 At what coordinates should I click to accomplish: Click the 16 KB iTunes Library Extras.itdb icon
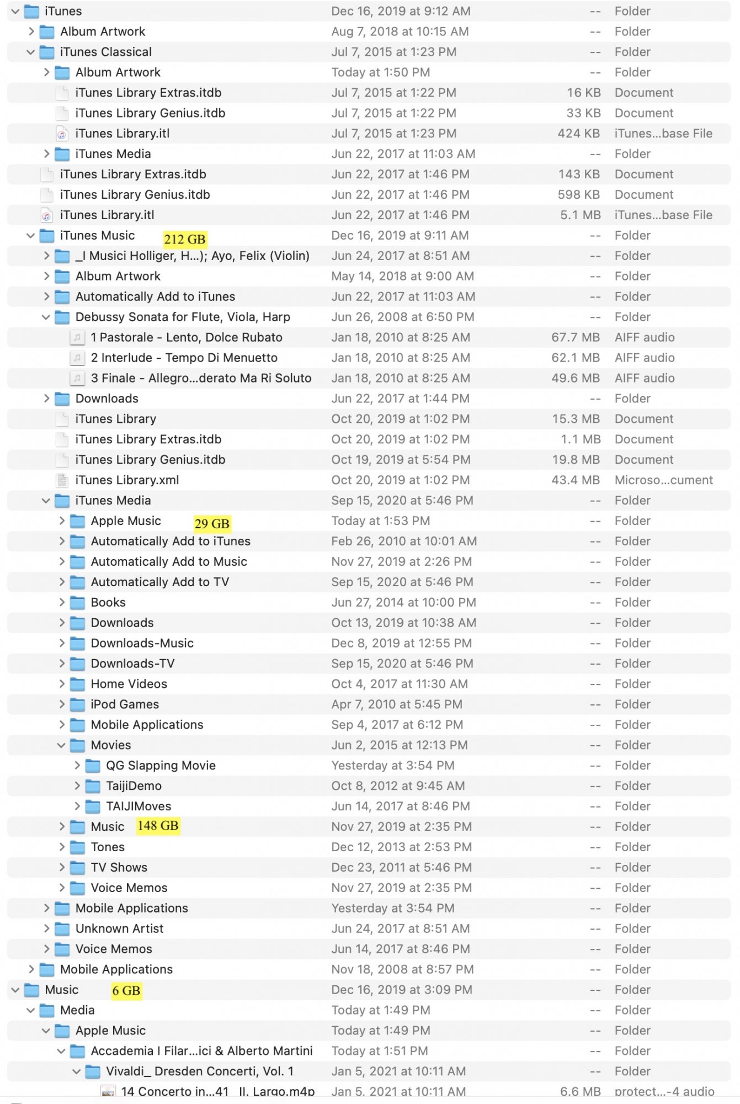62,93
